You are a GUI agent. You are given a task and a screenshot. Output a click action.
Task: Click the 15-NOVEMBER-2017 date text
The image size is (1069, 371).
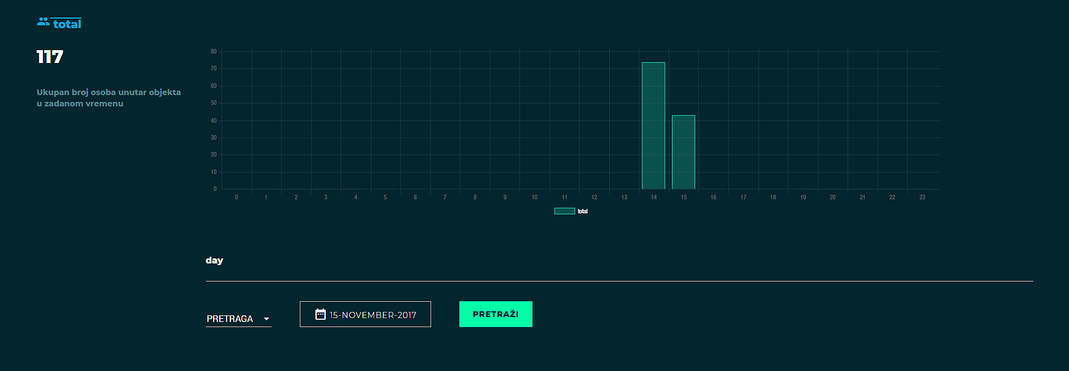click(x=372, y=315)
